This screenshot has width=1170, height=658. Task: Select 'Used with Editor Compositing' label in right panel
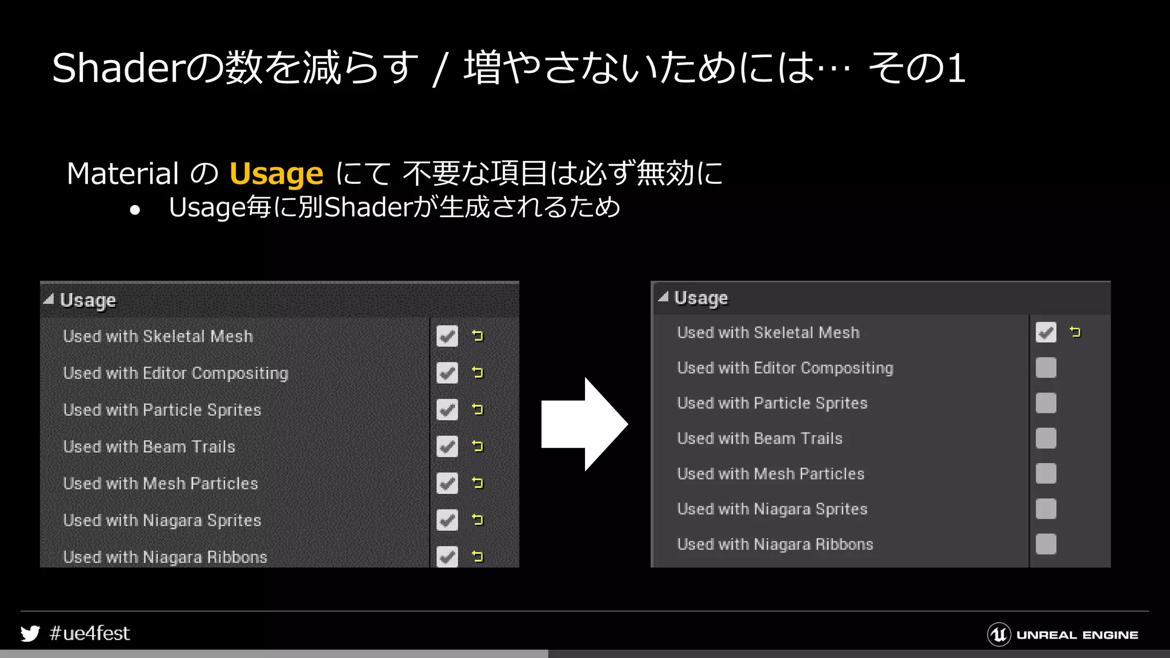tap(786, 368)
